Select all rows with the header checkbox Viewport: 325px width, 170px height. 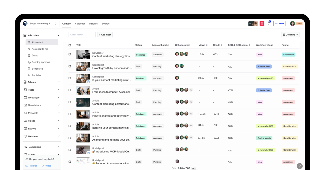tap(70, 45)
